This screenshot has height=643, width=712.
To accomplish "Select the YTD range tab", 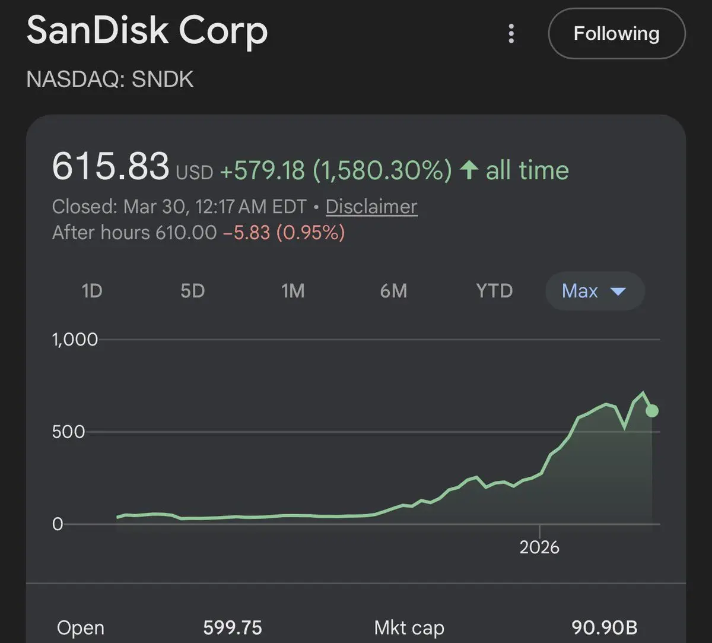I will tap(494, 291).
